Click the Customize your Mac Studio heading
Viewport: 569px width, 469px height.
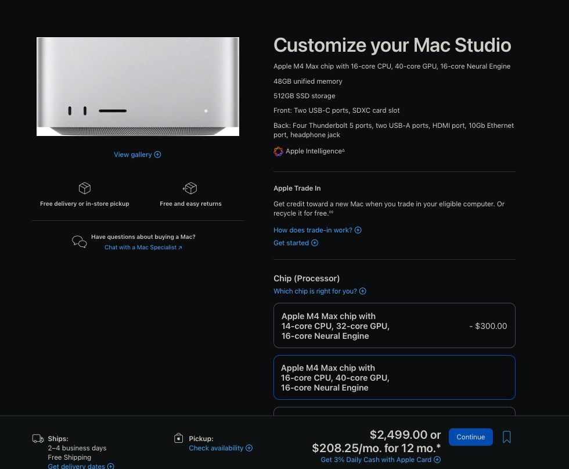[392, 45]
